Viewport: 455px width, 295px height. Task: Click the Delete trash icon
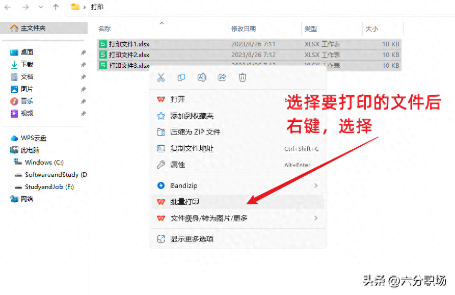click(x=243, y=77)
